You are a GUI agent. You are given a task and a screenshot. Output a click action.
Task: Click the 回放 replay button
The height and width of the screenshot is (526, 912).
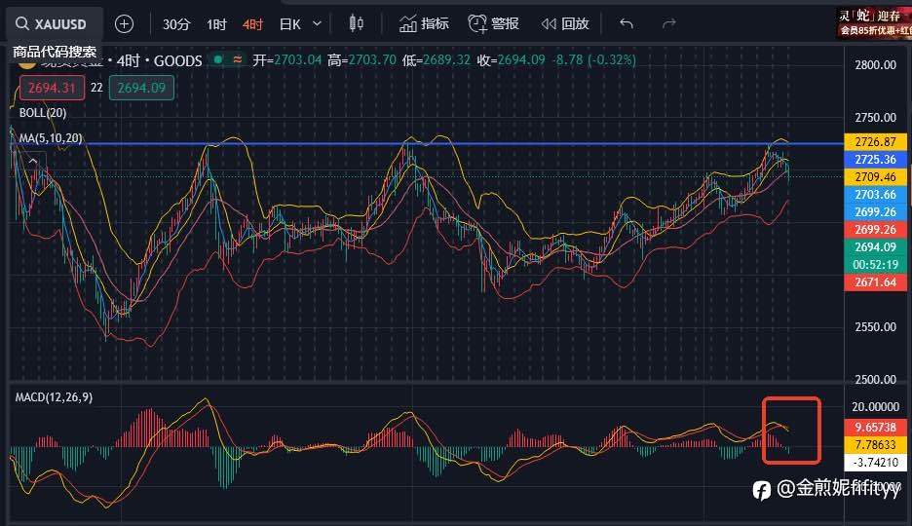565,23
